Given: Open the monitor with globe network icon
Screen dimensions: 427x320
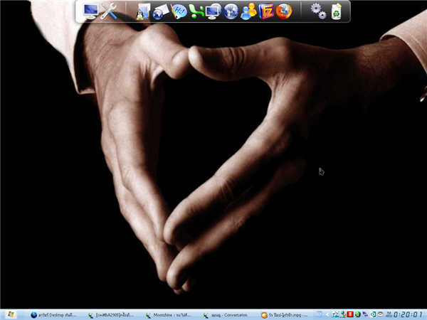Looking at the screenshot, I should point(213,11).
